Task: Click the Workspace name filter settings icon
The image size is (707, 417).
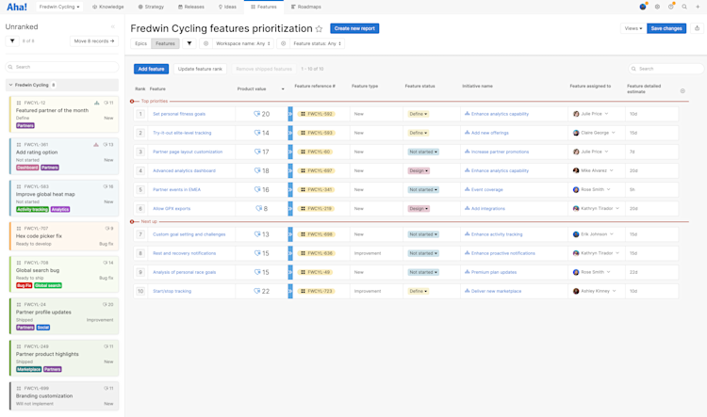Action: pos(206,43)
